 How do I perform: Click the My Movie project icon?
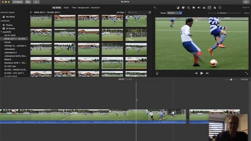click(4, 16)
